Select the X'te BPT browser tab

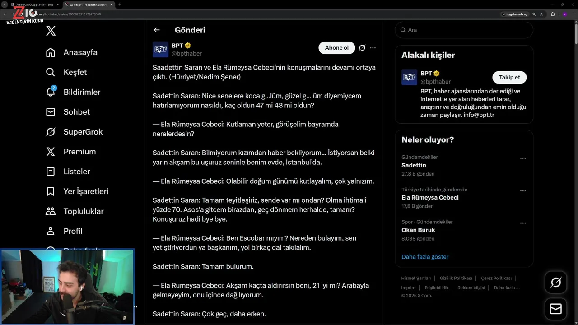[x=89, y=5]
